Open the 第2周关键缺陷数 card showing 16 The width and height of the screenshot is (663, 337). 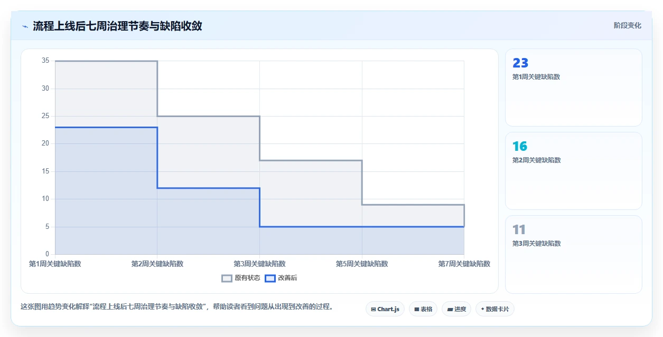574,171
